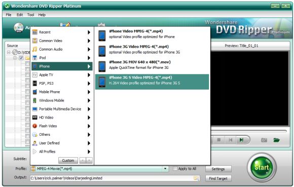The width and height of the screenshot is (294, 187).
Task: Click the iPhone Video MPEG-4 phone icon
Action: pyautogui.click(x=102, y=35)
